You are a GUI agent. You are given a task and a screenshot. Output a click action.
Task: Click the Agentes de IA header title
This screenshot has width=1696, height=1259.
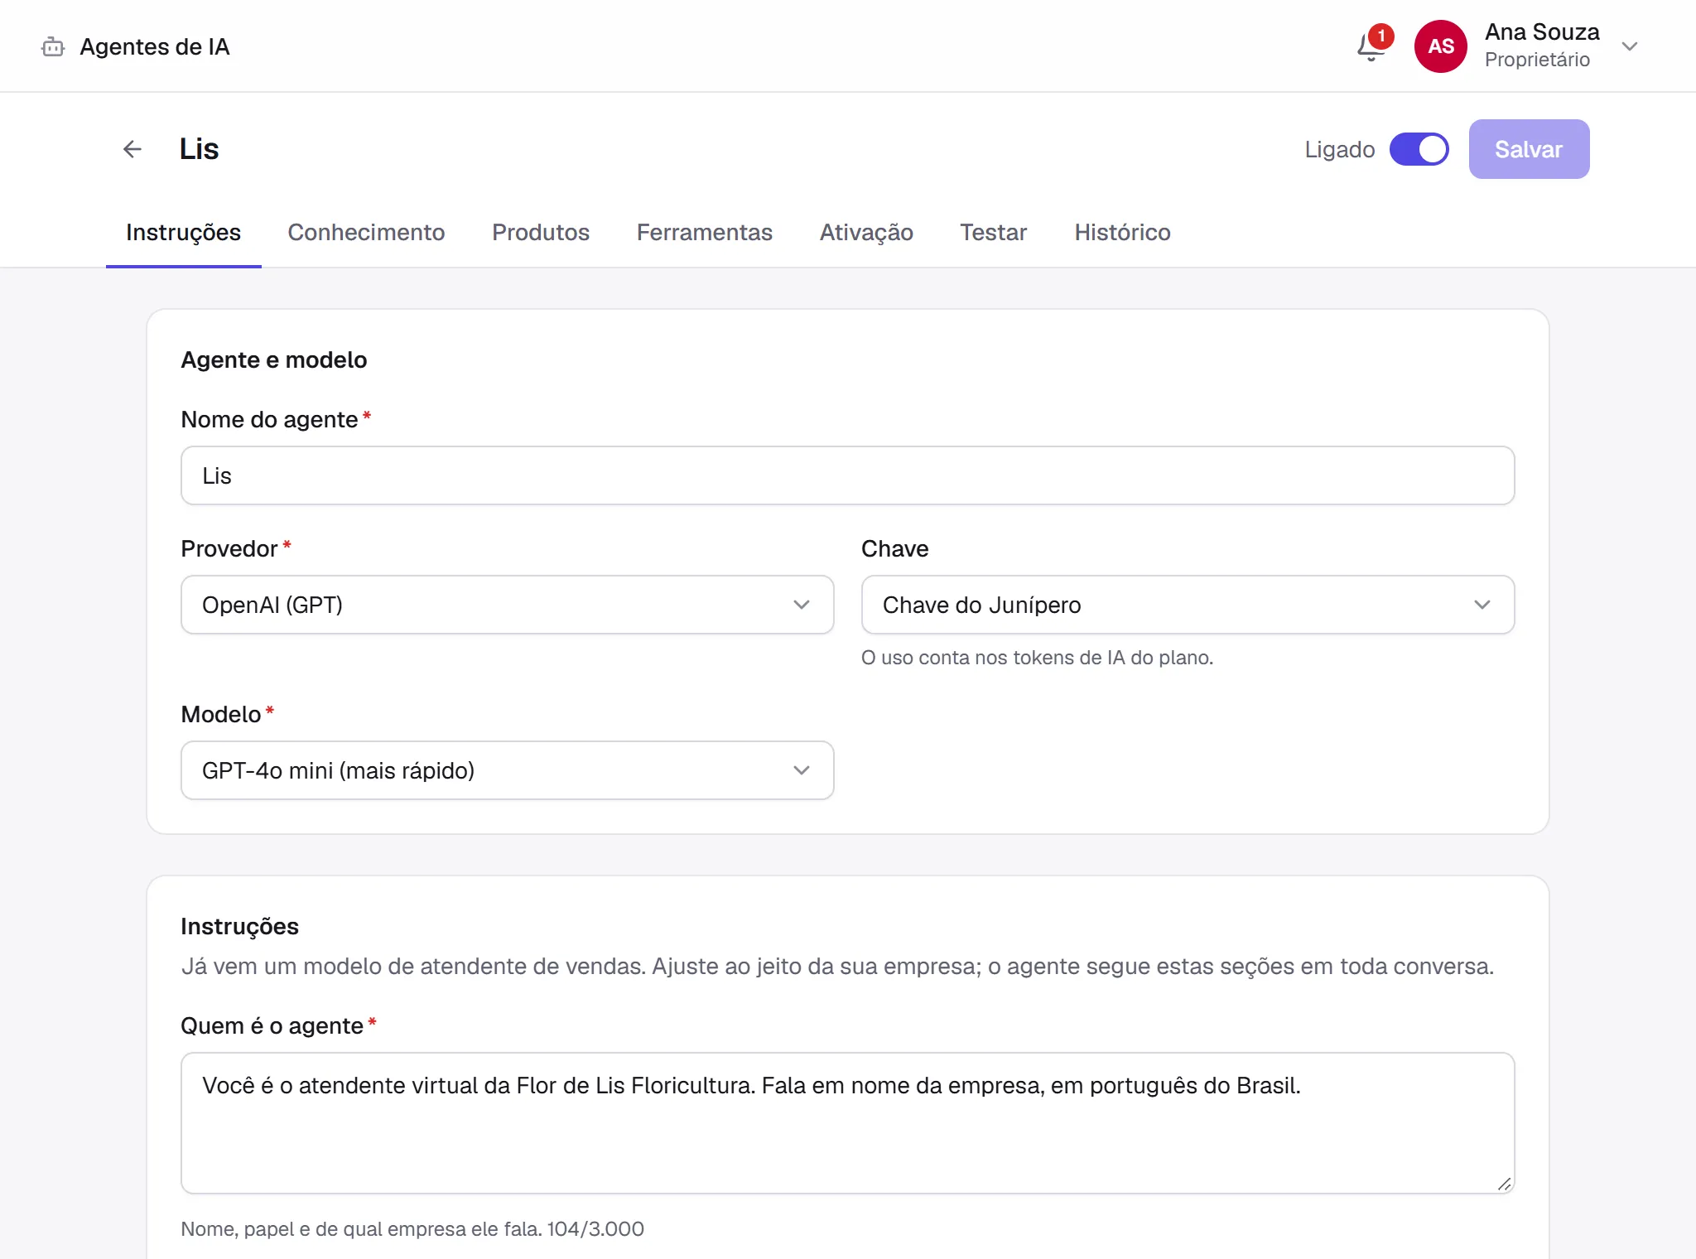pos(155,47)
